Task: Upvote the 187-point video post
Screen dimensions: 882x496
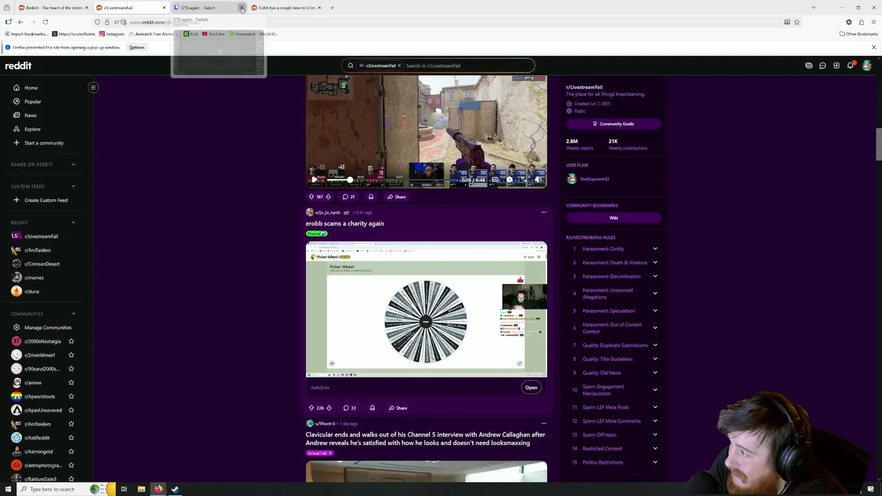Action: click(311, 197)
